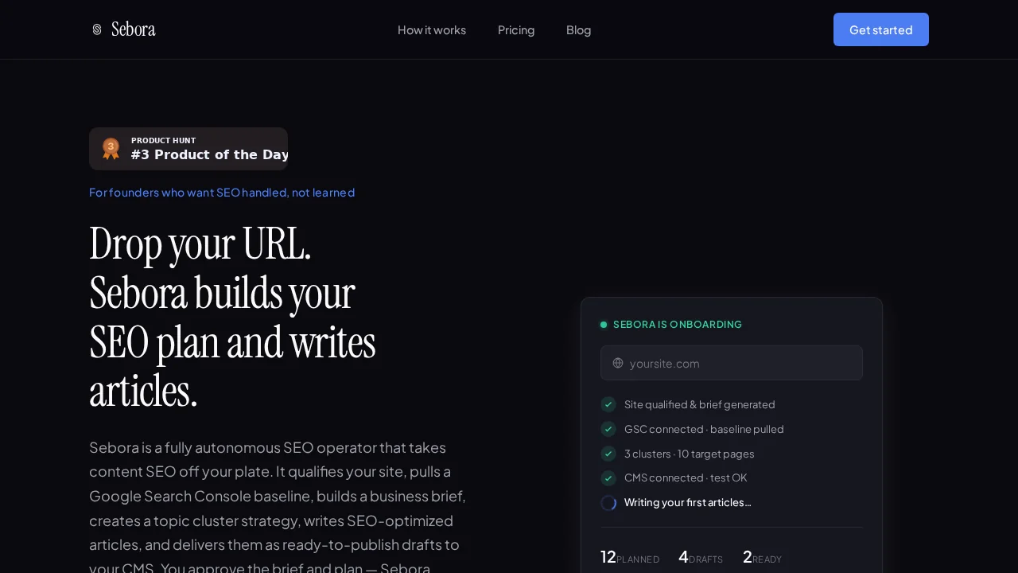Open the How it works nav item
1018x573 pixels.
pos(432,30)
